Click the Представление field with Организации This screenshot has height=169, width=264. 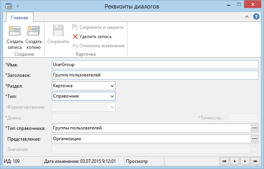pyautogui.click(x=151, y=139)
